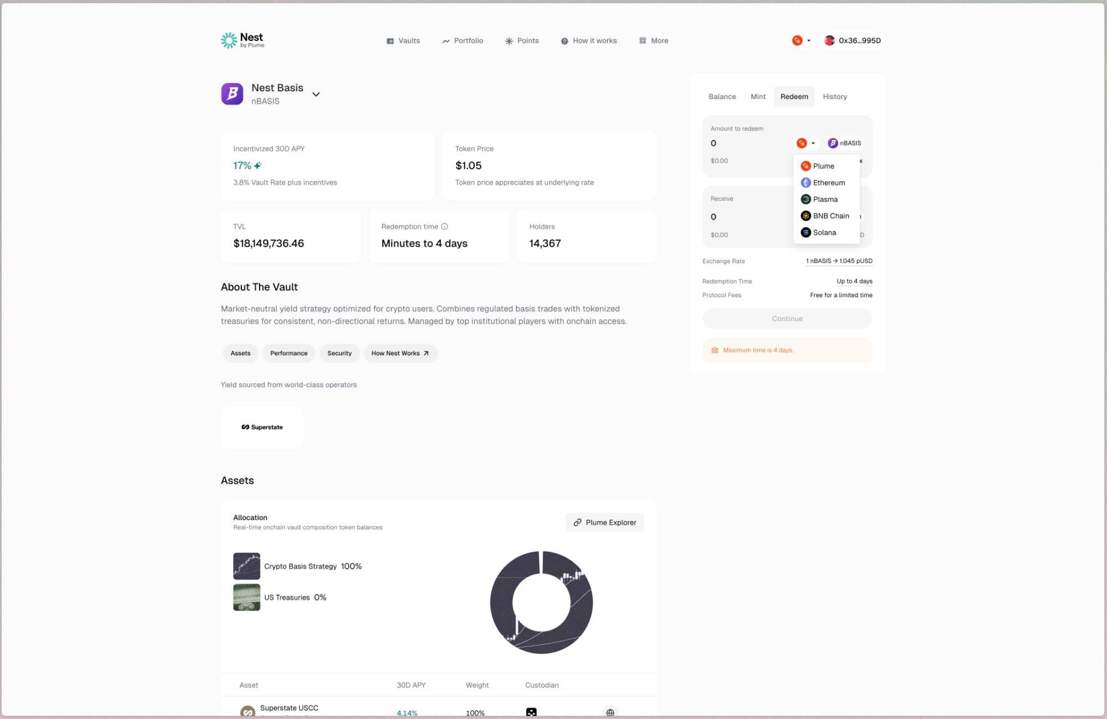Open the History tab
Screen dimensions: 1107x719
coord(834,96)
